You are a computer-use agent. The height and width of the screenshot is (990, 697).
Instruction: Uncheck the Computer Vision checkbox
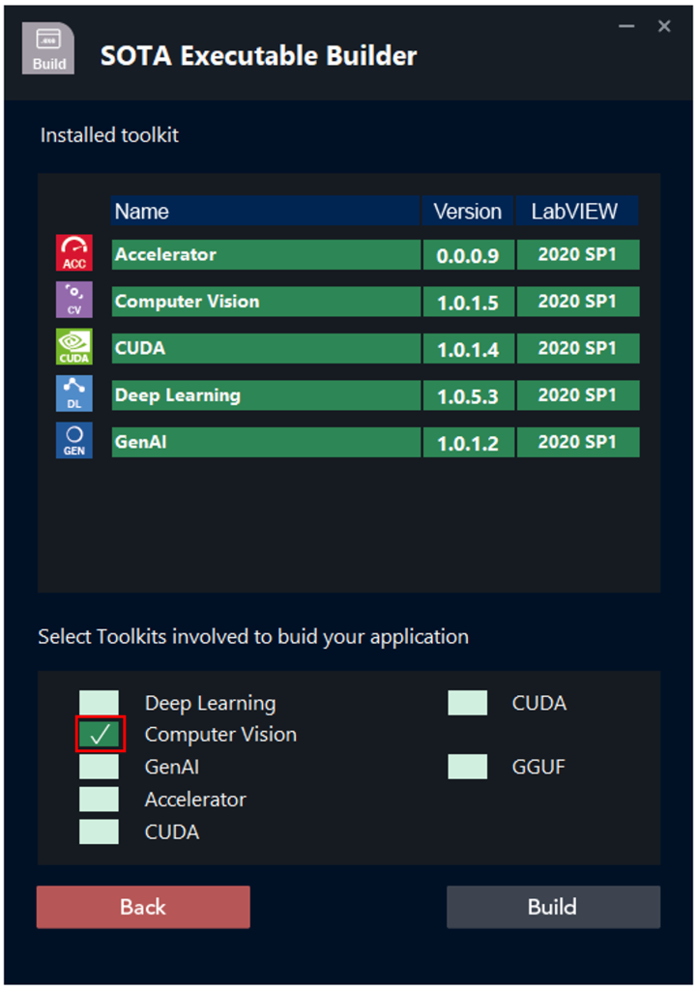[x=100, y=735]
